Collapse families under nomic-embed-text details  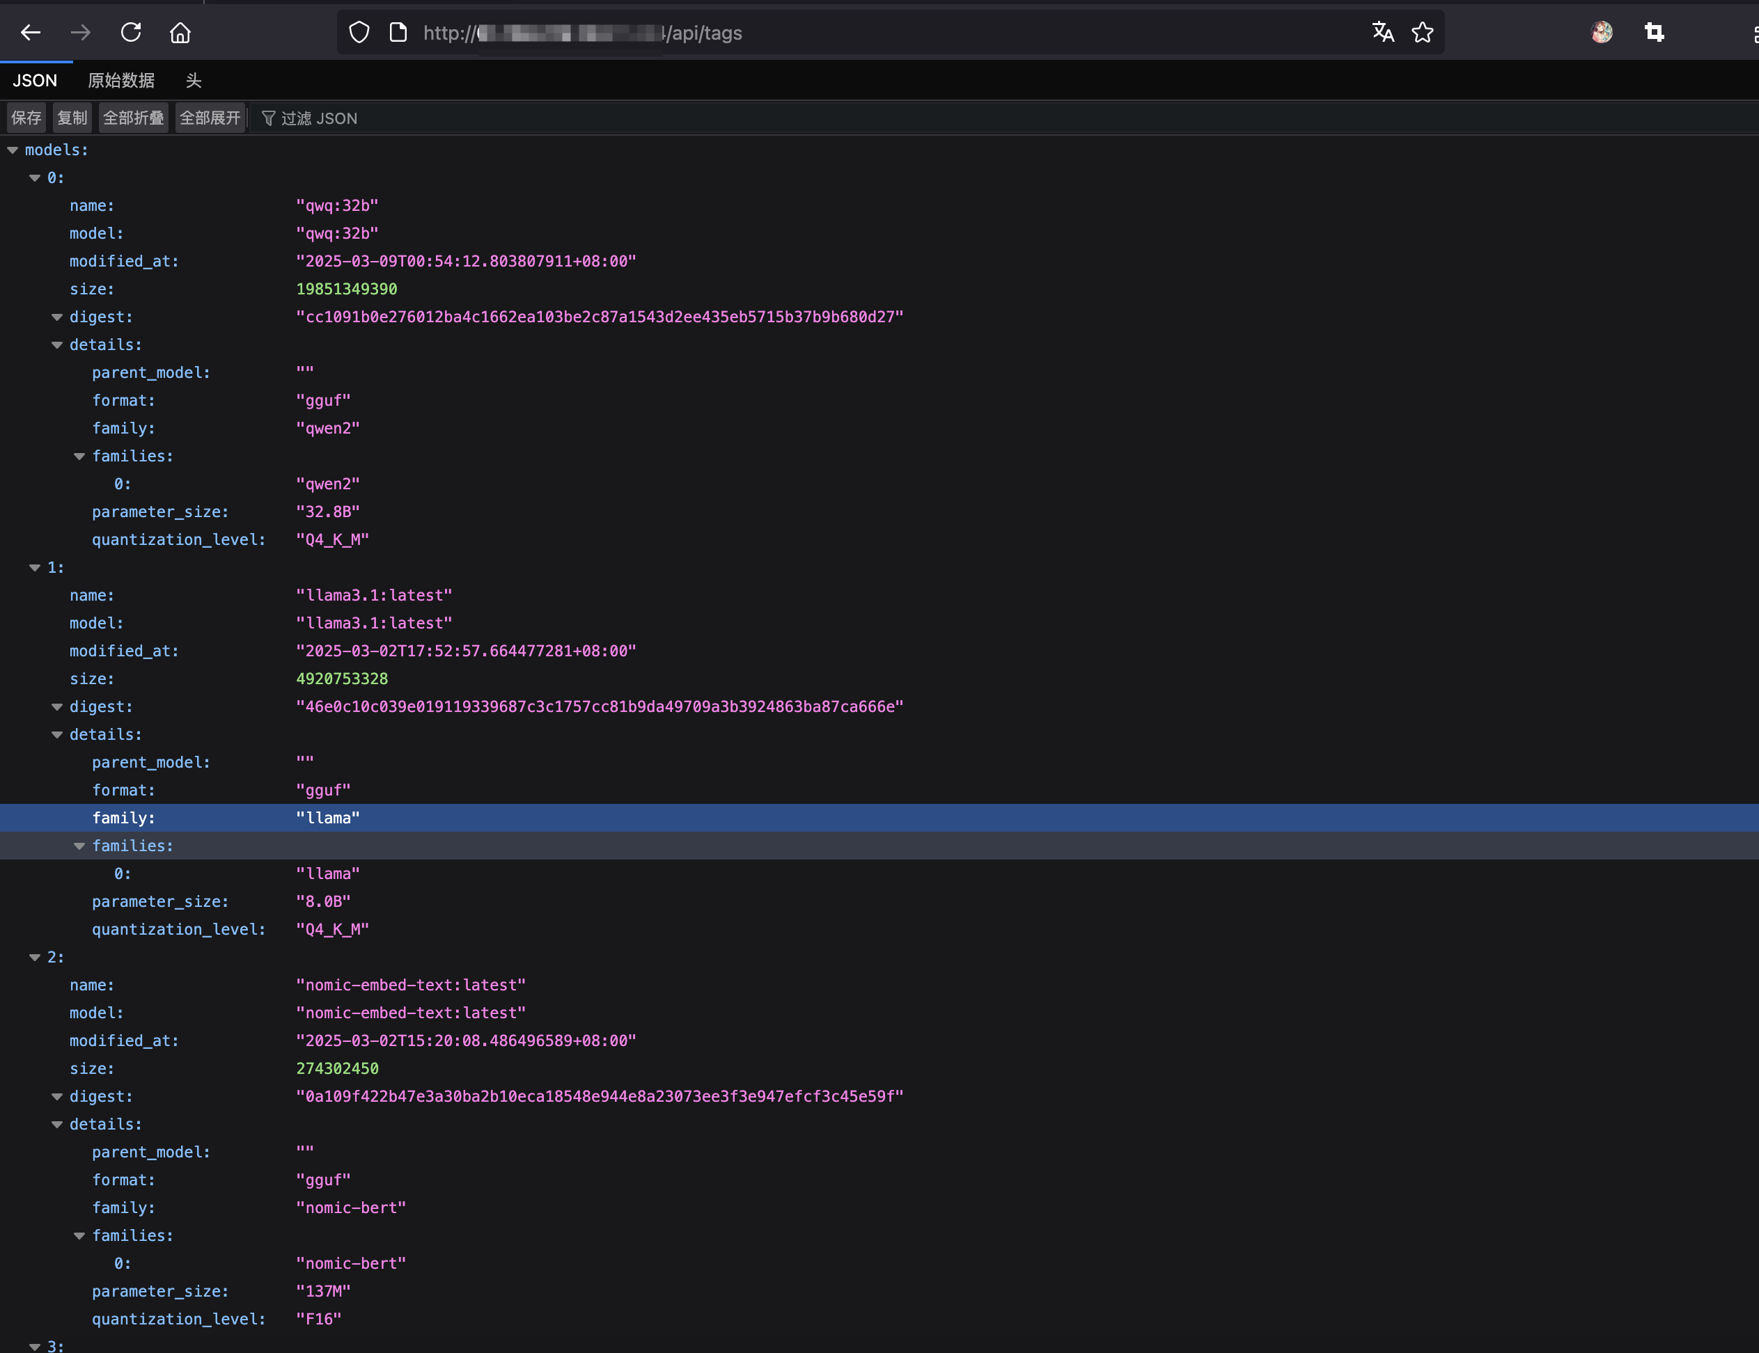click(79, 1235)
